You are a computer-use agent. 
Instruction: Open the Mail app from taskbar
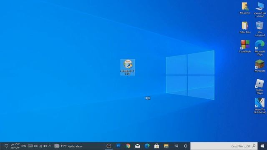[x=137, y=146]
